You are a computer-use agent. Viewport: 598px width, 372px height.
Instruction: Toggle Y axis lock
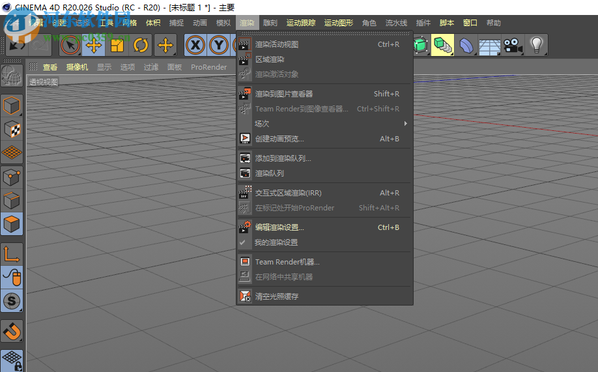pos(218,46)
